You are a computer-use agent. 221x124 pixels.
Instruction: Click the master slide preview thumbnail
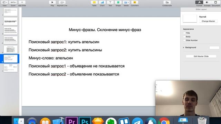point(190,18)
